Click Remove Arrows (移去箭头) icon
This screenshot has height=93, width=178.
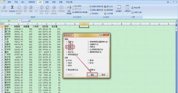coord(91,14)
